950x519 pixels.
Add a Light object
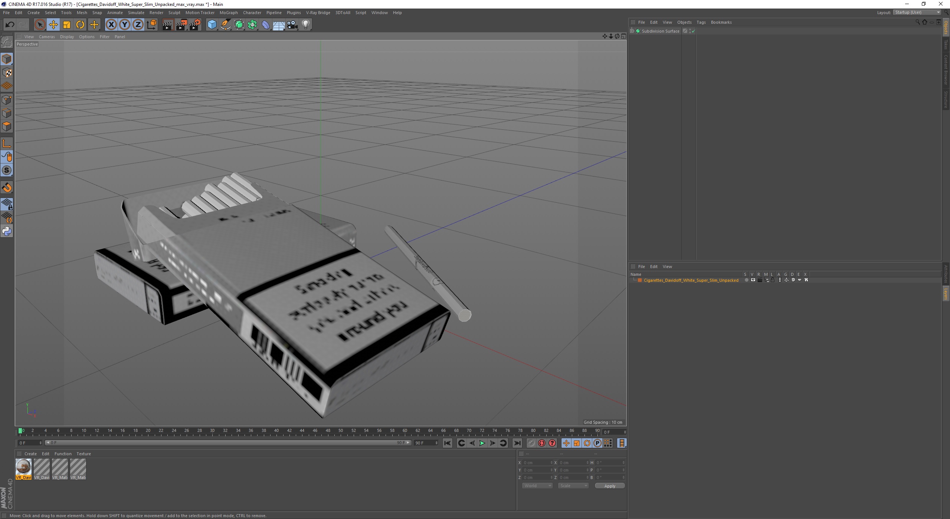click(306, 25)
